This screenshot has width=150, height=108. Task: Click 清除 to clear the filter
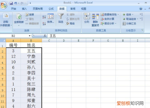pyautogui.click(x=70, y=14)
